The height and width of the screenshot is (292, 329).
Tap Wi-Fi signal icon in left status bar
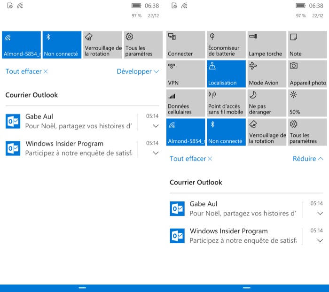pyautogui.click(x=20, y=6)
